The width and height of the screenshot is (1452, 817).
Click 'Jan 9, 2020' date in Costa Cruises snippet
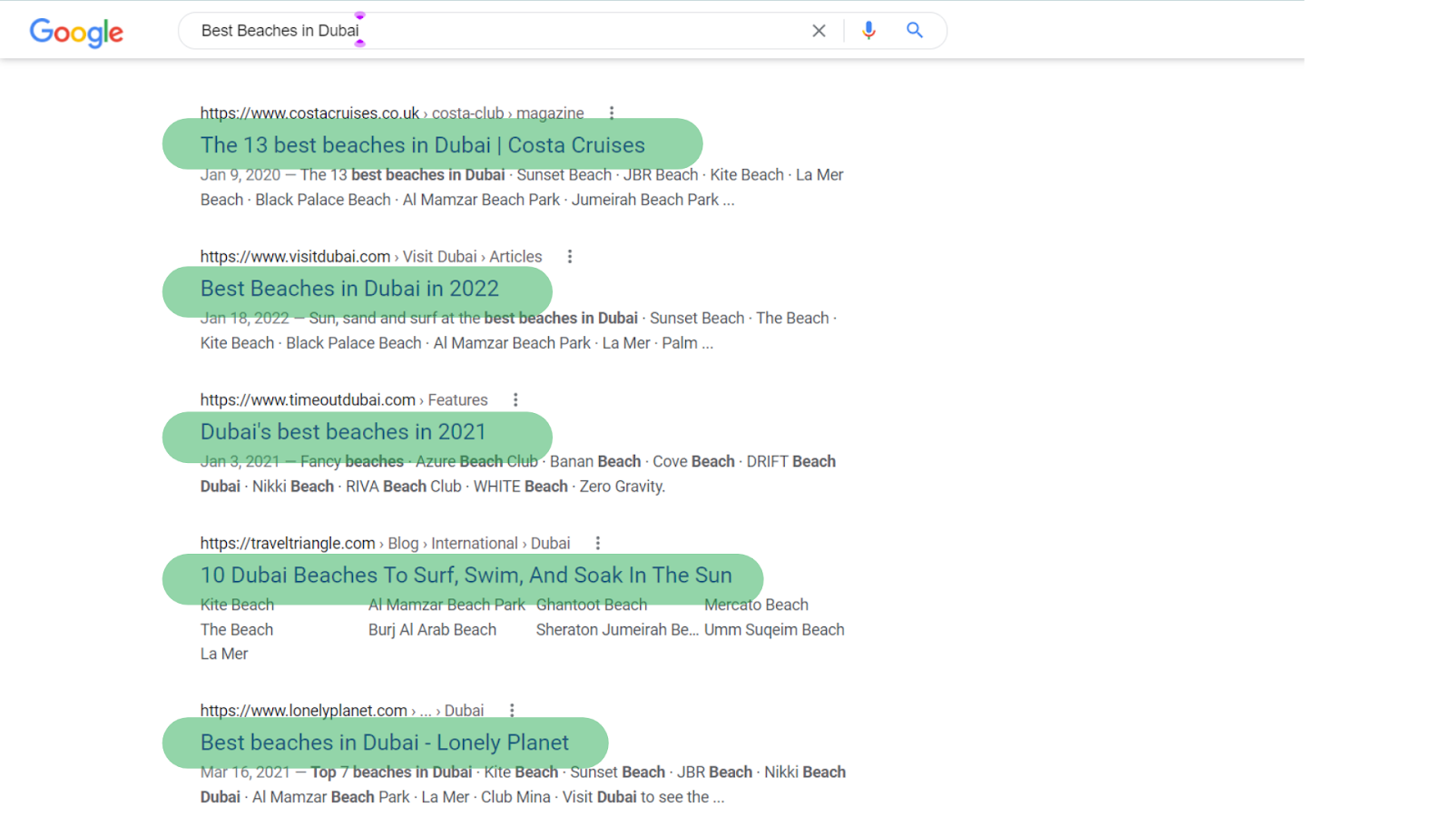240,175
